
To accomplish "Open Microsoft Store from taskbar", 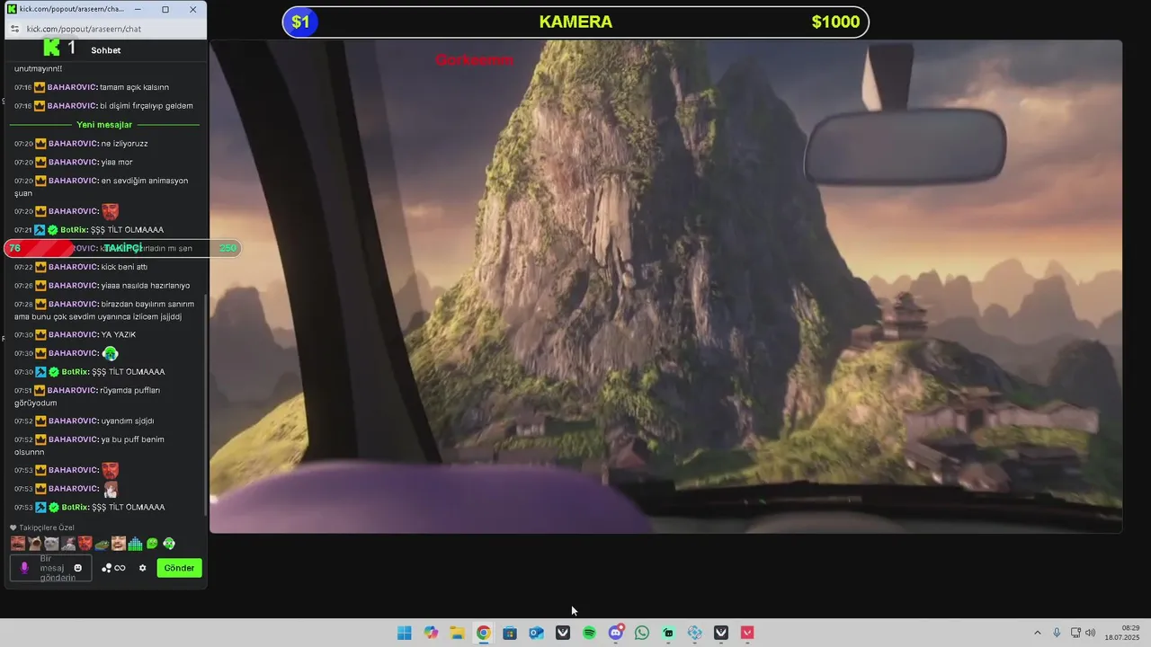I will pyautogui.click(x=510, y=633).
